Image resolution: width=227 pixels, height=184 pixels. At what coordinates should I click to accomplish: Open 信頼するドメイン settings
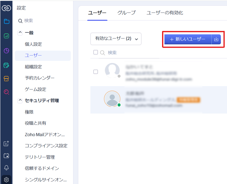click(x=42, y=168)
